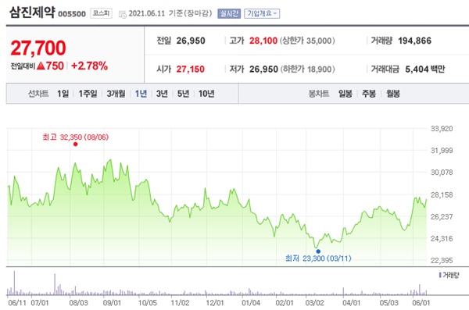Click the 06/01 x-axis date label
This screenshot has height=310, width=469.
coord(421,303)
